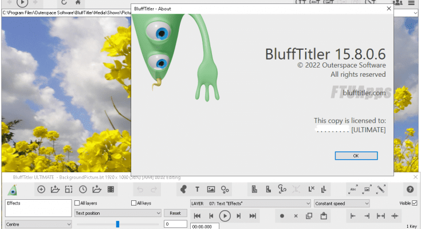
Task: Enable the All keys checkbox
Action: 133,203
